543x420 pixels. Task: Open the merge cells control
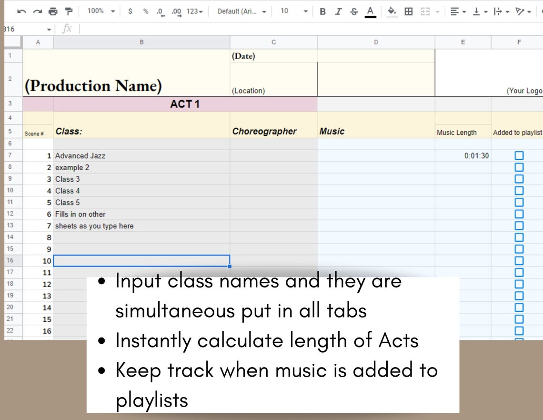(x=425, y=11)
